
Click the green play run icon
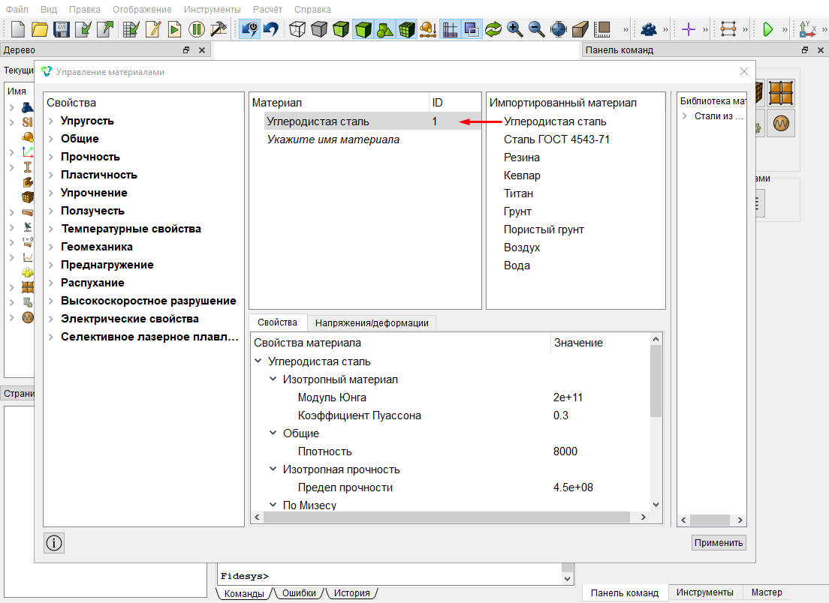(x=767, y=29)
